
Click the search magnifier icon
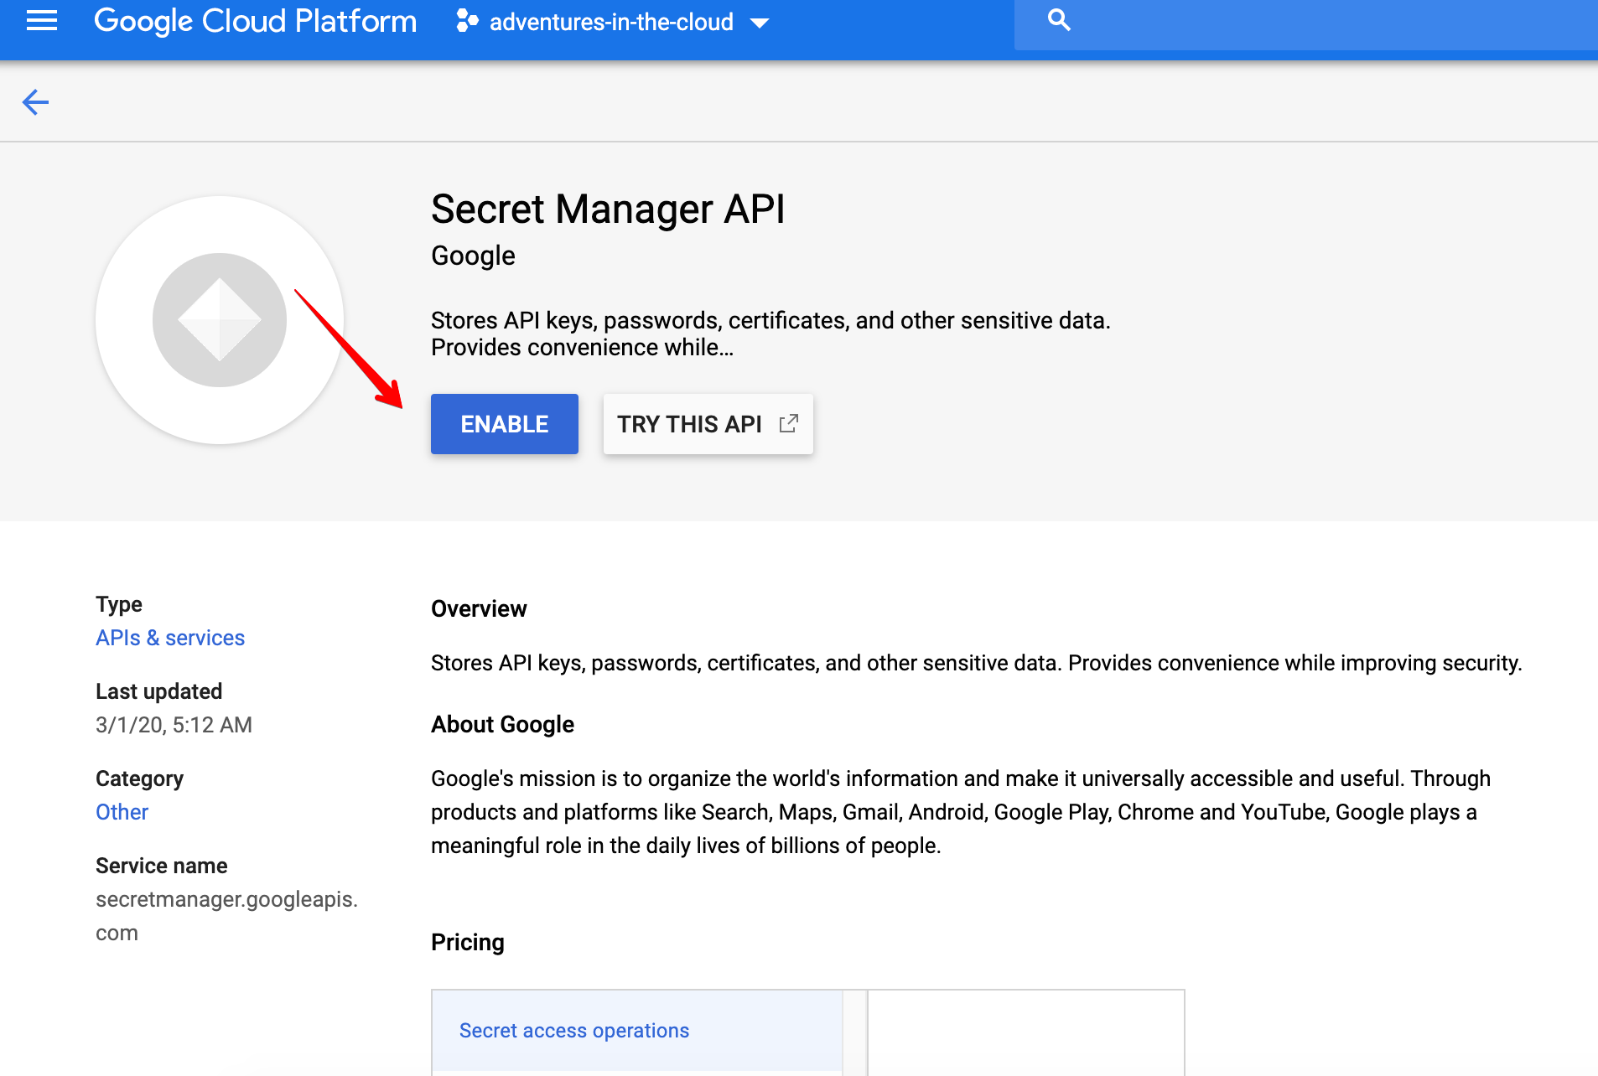(x=1058, y=20)
